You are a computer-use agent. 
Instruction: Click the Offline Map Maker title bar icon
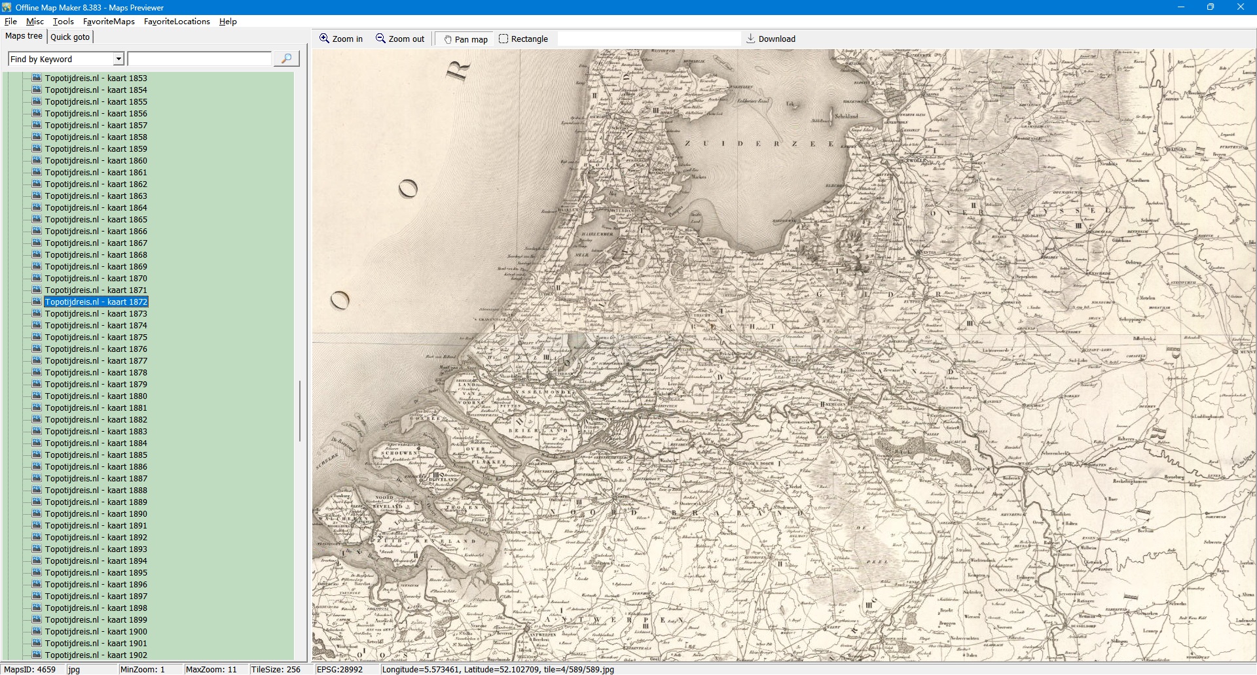point(7,7)
